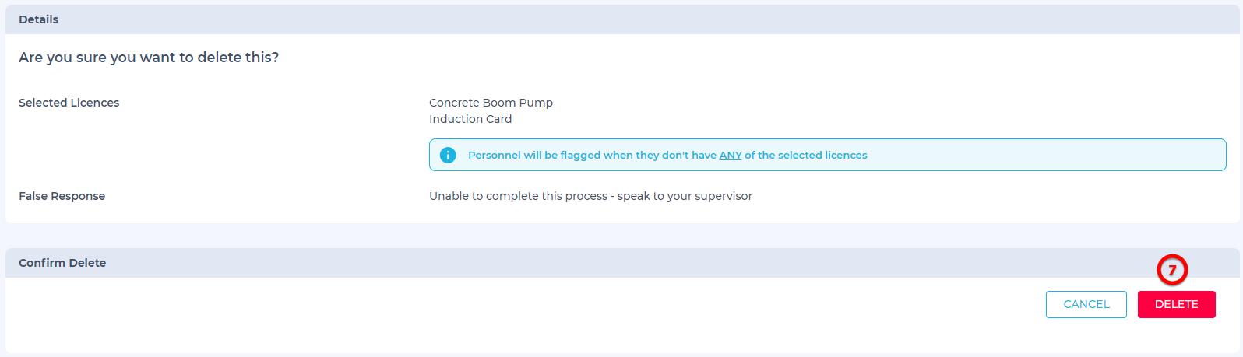Screen dimensions: 1243x357
Task: Click the delete confirmation question text
Action: click(x=149, y=58)
